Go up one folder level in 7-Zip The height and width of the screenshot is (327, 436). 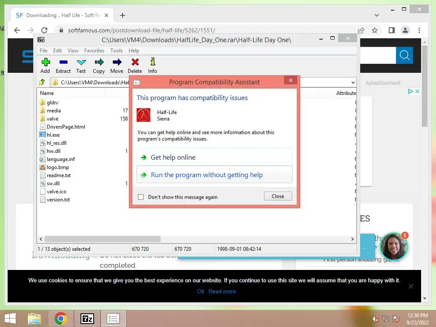[42, 82]
